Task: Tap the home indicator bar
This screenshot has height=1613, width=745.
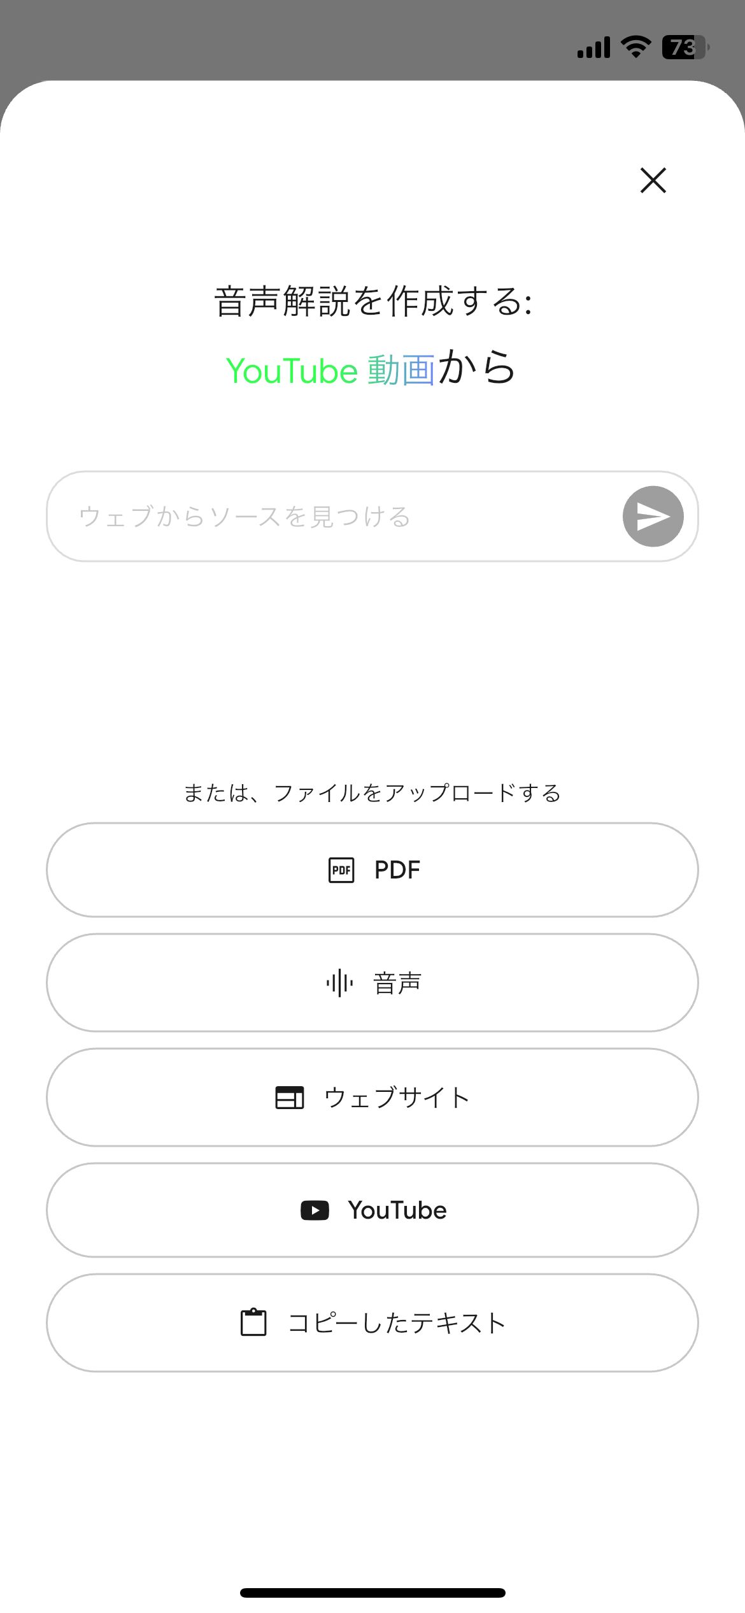Action: 372,1593
